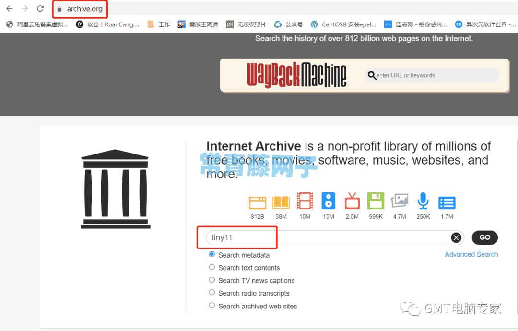Open the 无版权照片 bookmark

click(246, 24)
